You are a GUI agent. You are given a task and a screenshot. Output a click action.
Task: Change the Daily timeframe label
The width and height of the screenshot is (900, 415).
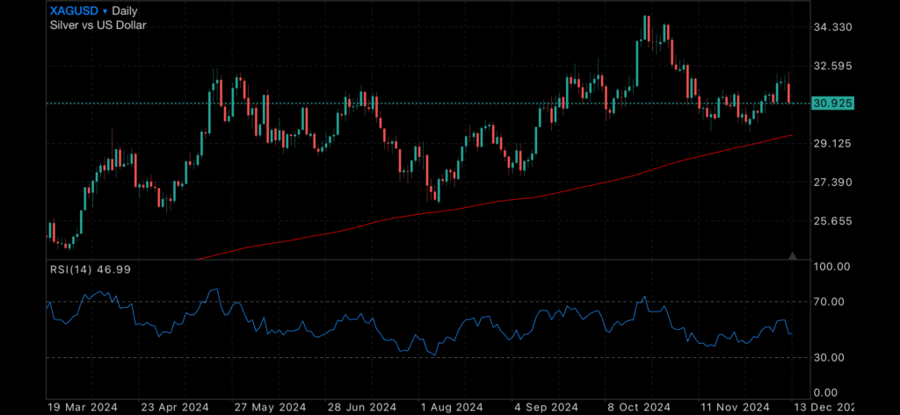(125, 11)
